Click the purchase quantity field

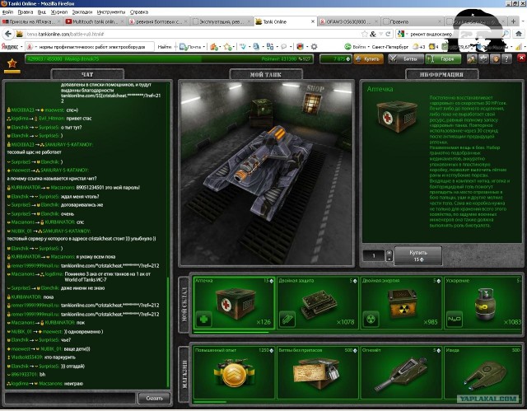[373, 255]
